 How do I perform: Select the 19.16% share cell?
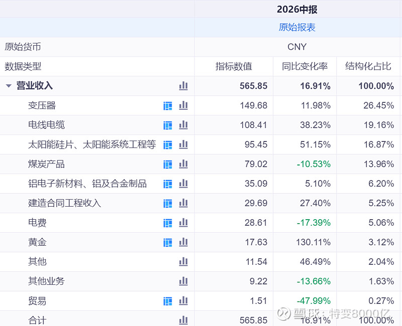[379, 125]
